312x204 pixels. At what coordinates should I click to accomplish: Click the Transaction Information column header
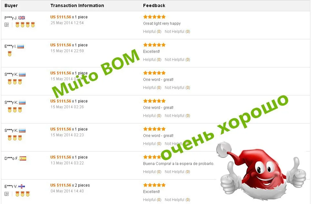point(77,5)
